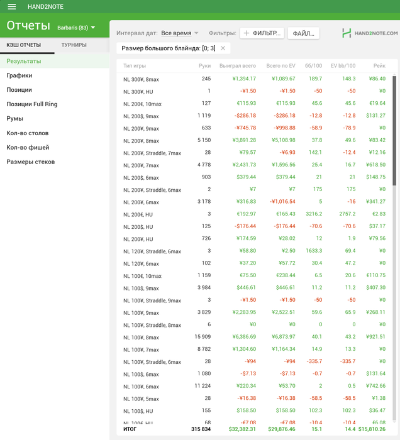Select the NL 200€, HU row
The height and width of the screenshot is (440, 400).
click(x=254, y=214)
